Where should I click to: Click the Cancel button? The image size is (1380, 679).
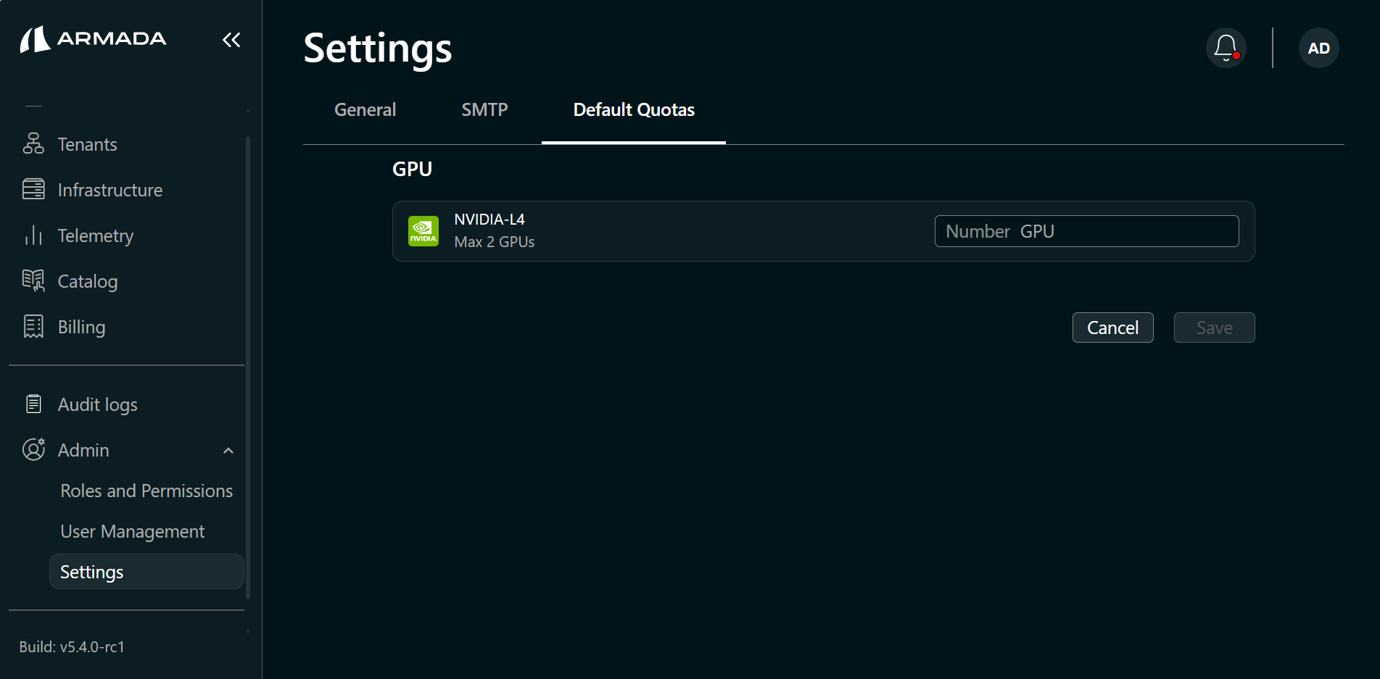pyautogui.click(x=1113, y=328)
